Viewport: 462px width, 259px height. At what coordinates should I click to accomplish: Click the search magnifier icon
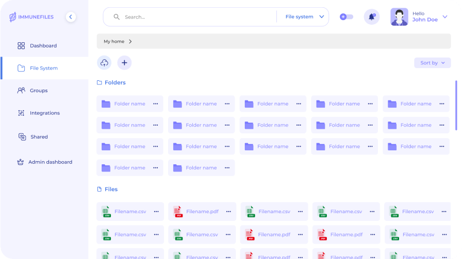pos(117,17)
